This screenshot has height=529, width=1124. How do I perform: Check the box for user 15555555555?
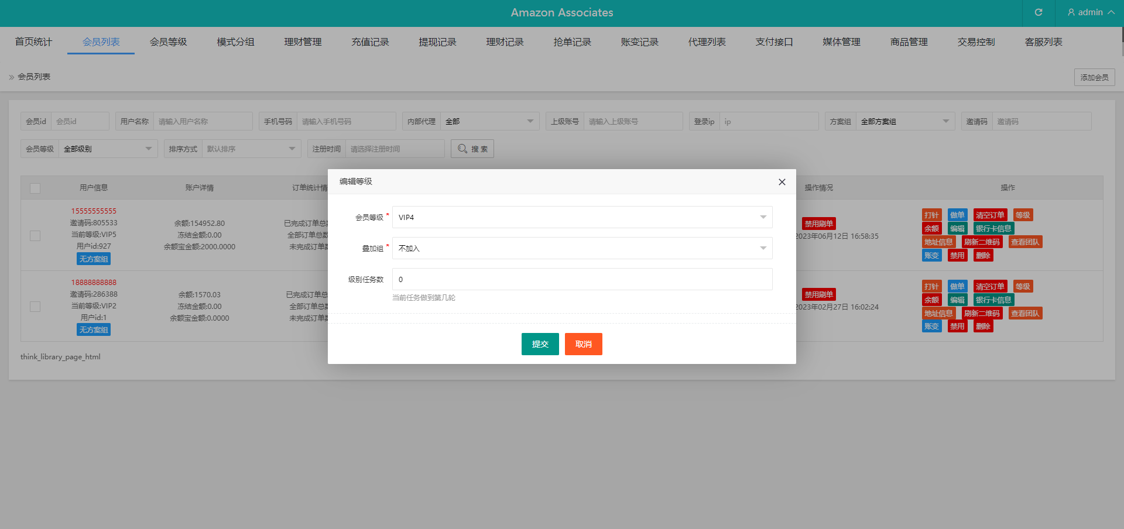(35, 235)
